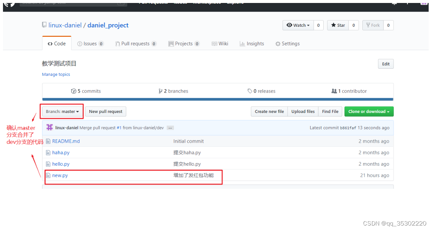Click the Find File button
This screenshot has width=432, height=230.
[x=330, y=111]
